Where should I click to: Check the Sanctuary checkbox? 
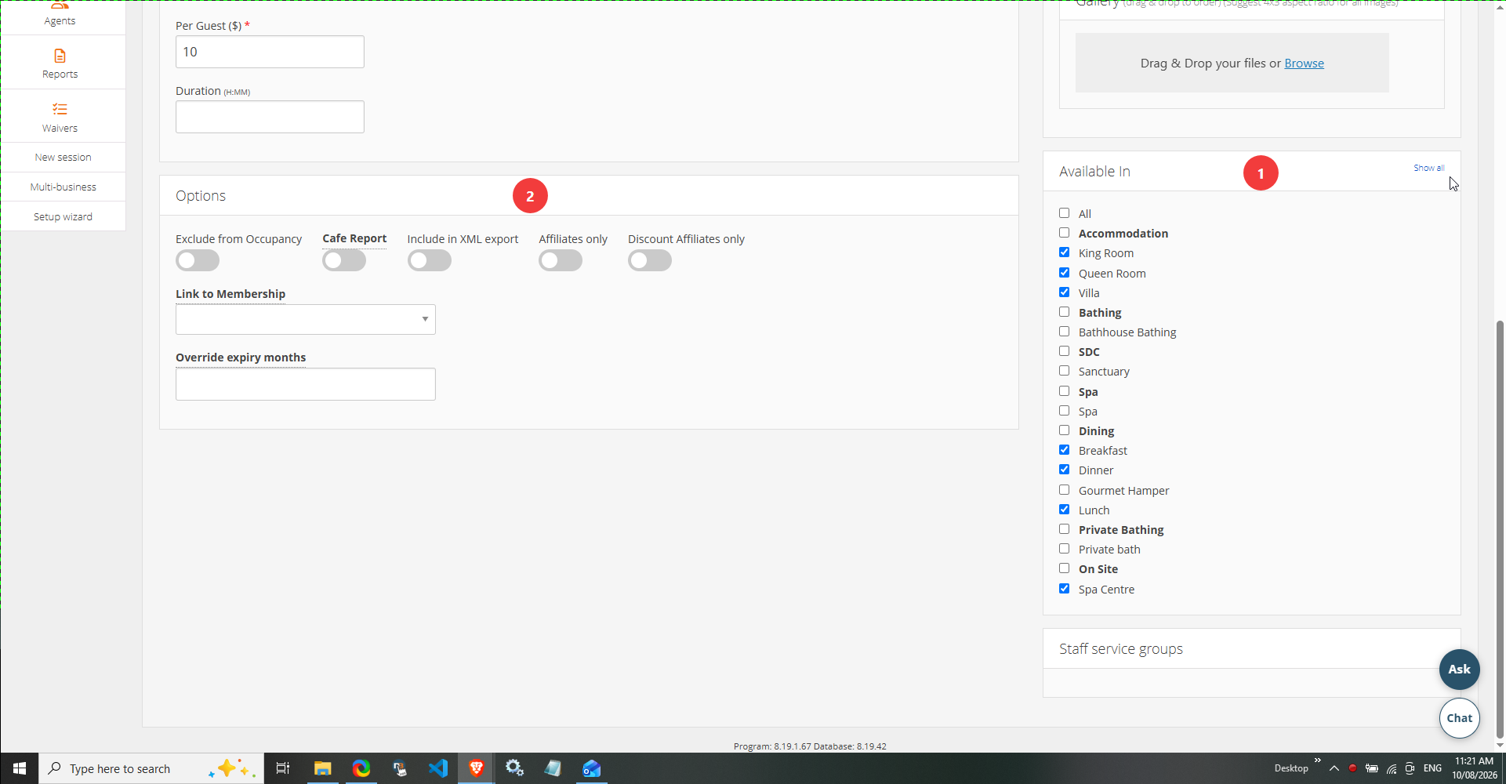coord(1064,371)
